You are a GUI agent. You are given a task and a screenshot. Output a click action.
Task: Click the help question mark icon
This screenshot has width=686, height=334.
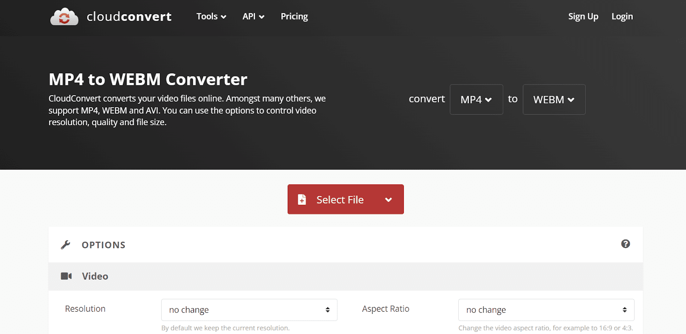[x=626, y=244]
